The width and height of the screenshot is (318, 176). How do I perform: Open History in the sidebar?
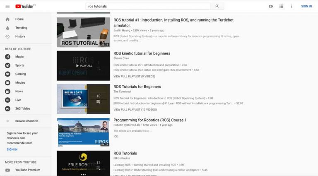20,36
